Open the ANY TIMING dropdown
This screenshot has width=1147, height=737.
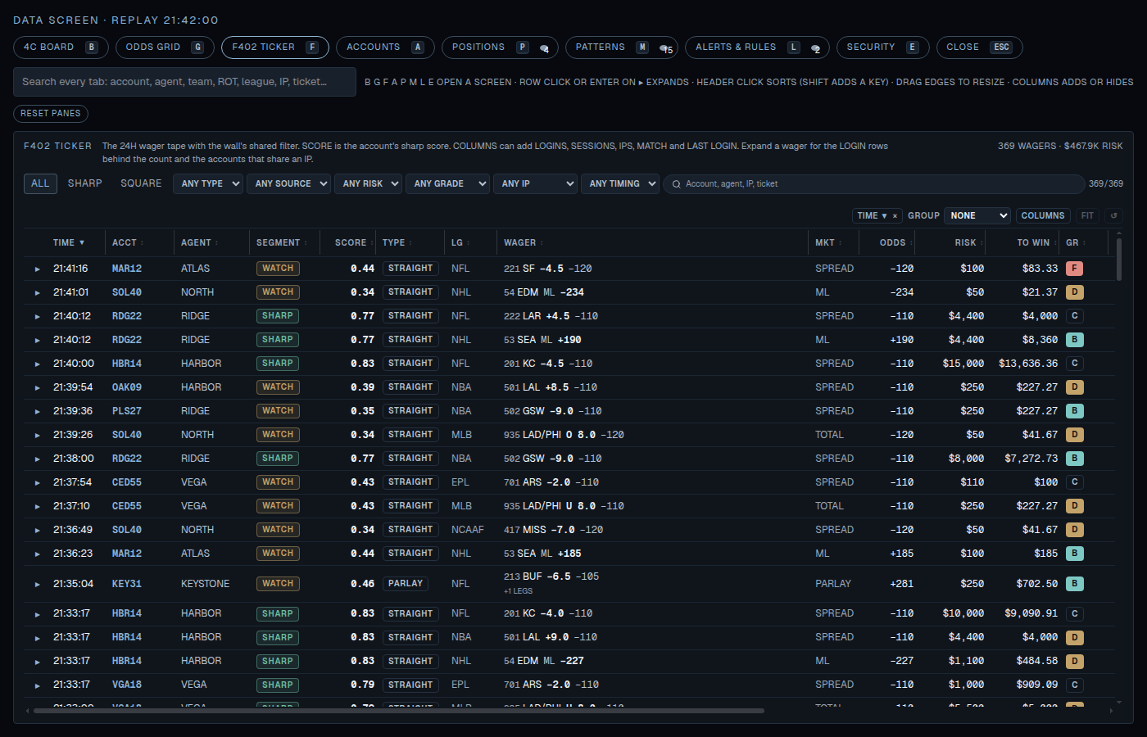pos(620,183)
